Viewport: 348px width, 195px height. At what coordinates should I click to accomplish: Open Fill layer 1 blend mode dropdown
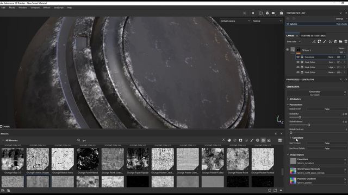tap(341, 48)
